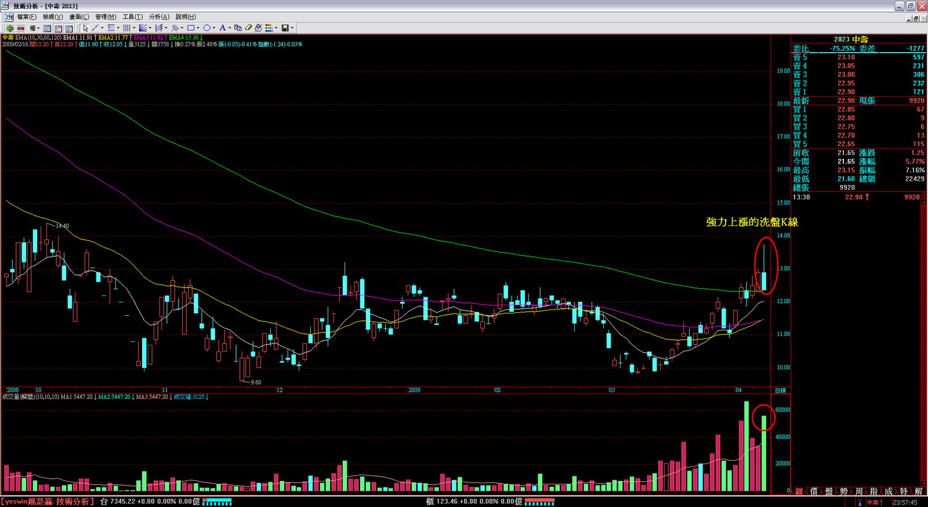The width and height of the screenshot is (928, 507).
Task: Click the crossed-out clear drawings icon
Action: (259, 28)
